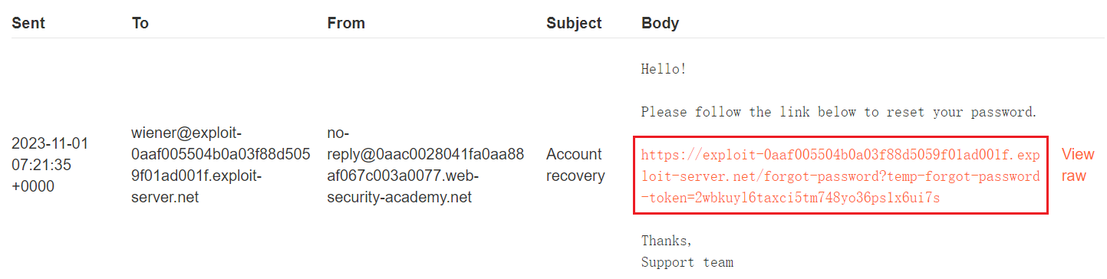This screenshot has height=279, width=1107.
Task: Click the Support team signature
Action: [x=687, y=262]
